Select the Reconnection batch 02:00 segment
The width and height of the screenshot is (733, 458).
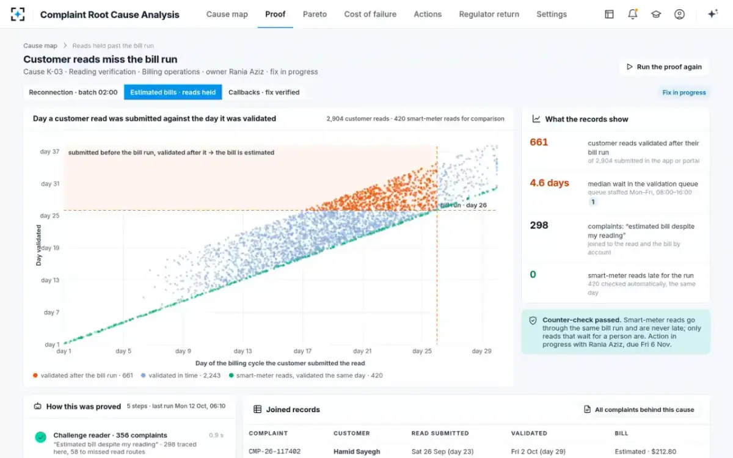pyautogui.click(x=73, y=92)
